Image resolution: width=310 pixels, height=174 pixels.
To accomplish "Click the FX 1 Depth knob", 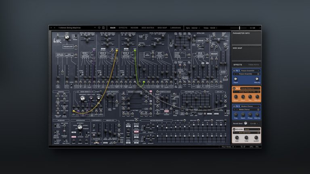I will pos(236,79).
